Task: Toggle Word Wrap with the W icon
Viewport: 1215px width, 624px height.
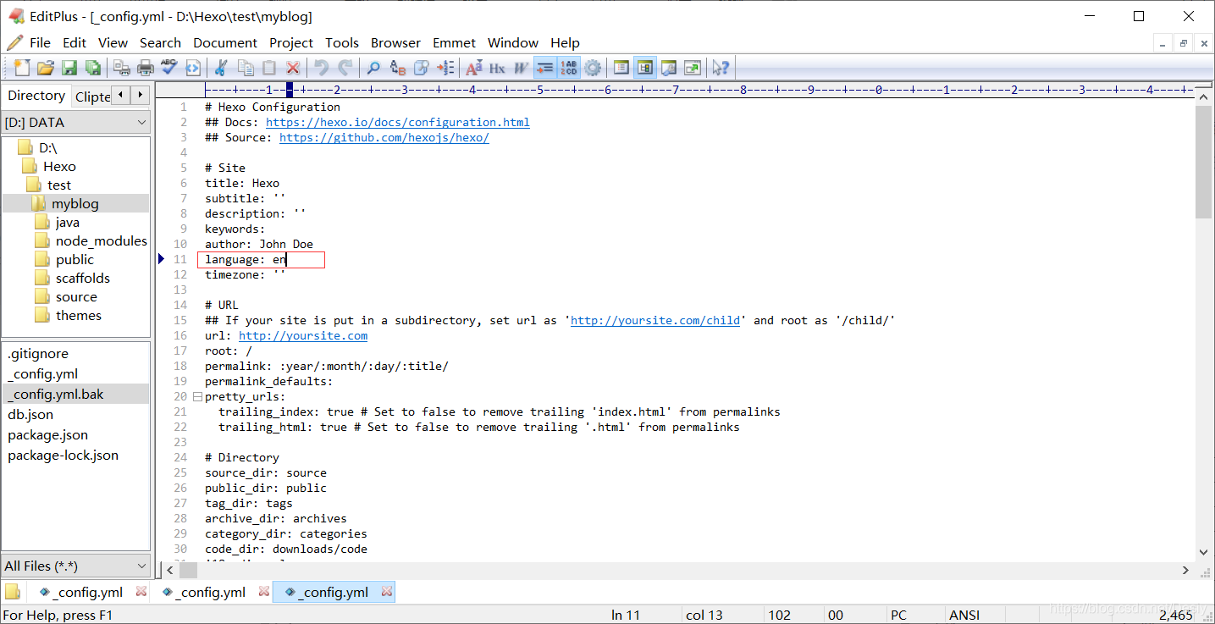Action: [x=521, y=68]
